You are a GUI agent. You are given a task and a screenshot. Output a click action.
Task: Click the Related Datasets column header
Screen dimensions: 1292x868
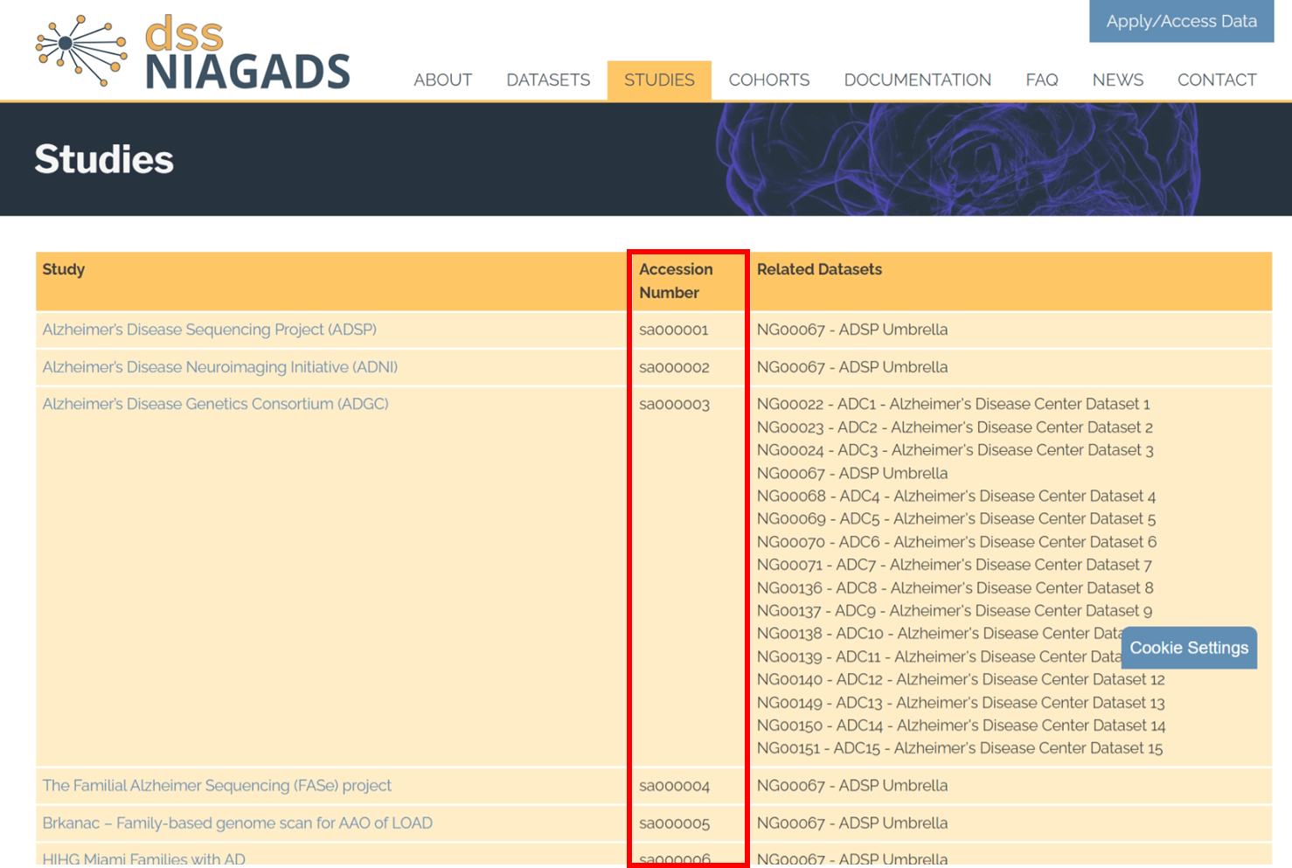point(819,269)
